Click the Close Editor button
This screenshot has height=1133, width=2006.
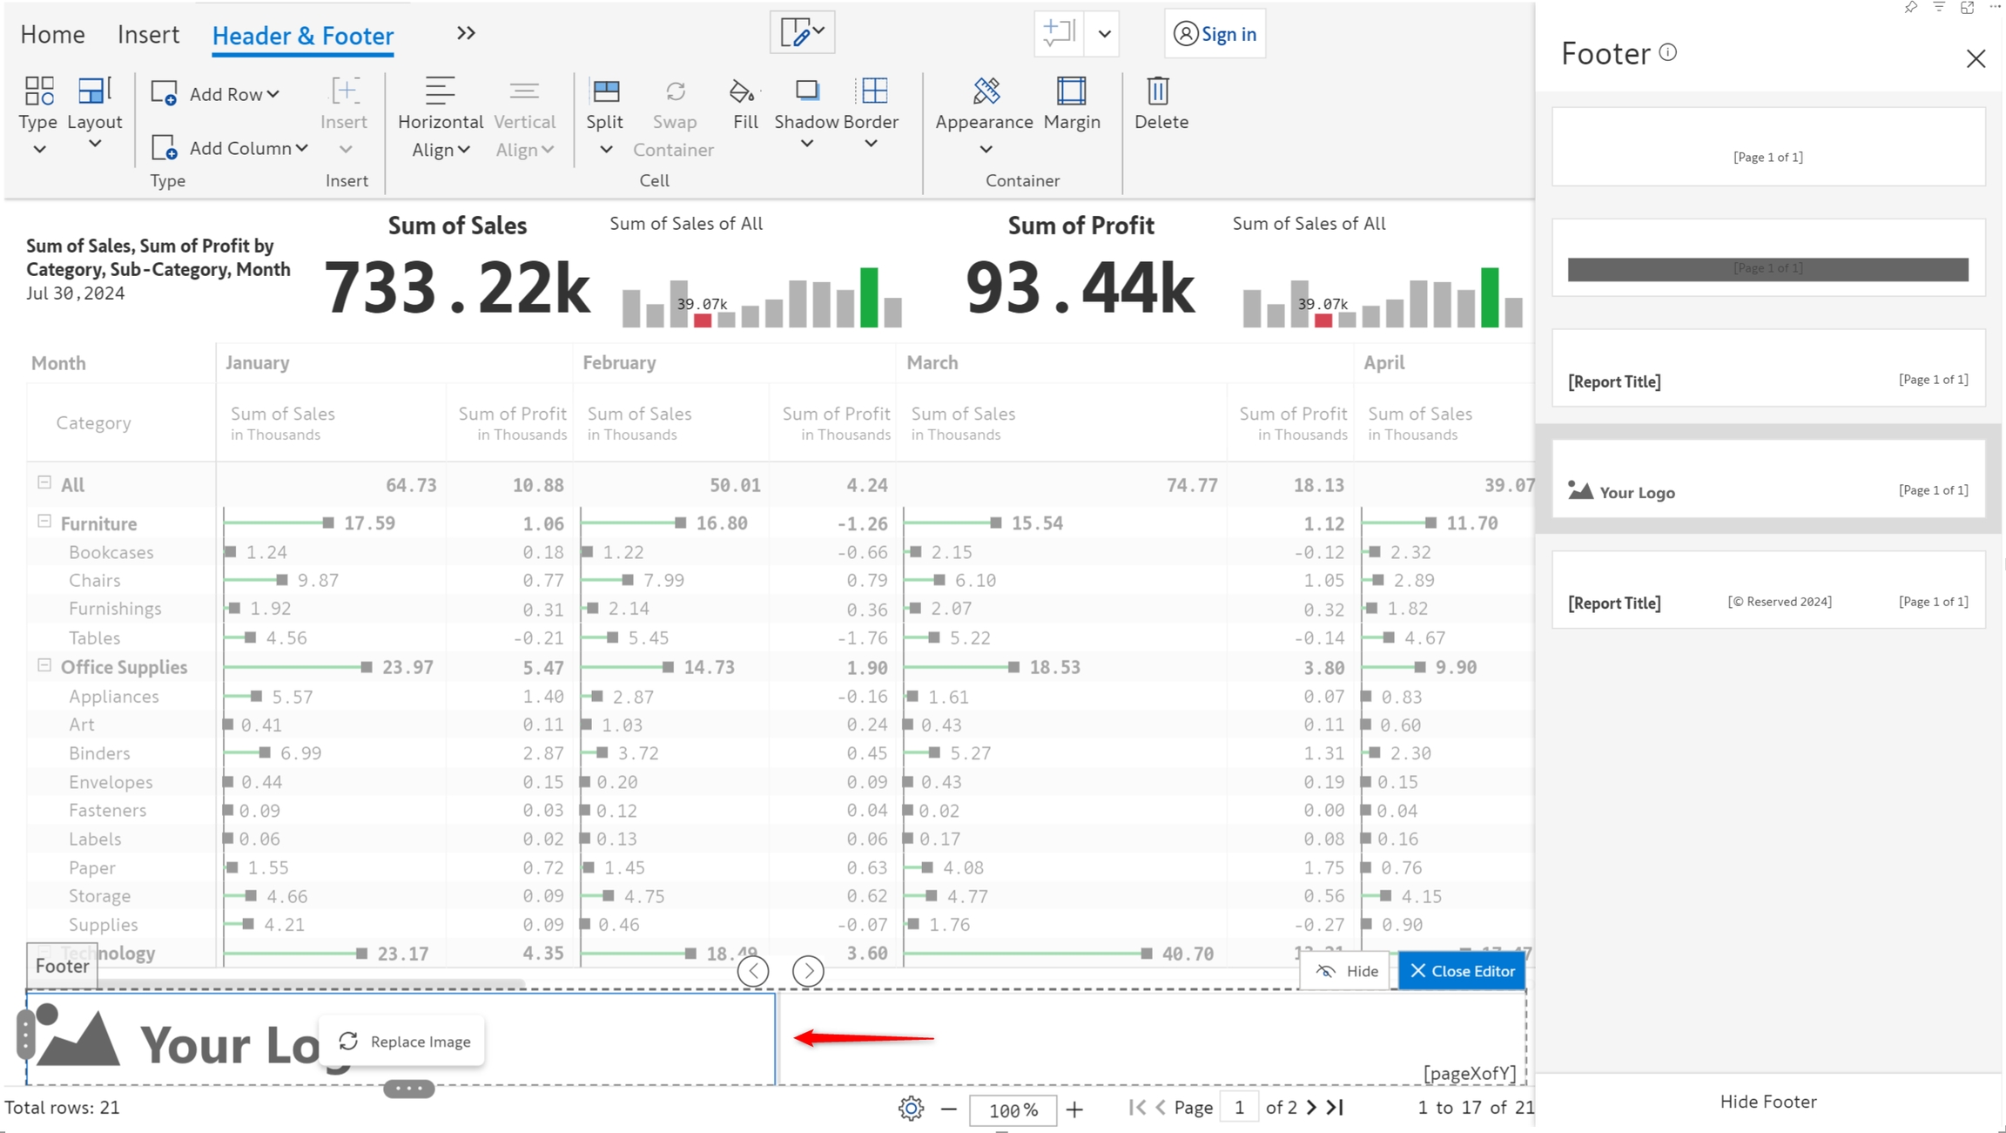1462,971
